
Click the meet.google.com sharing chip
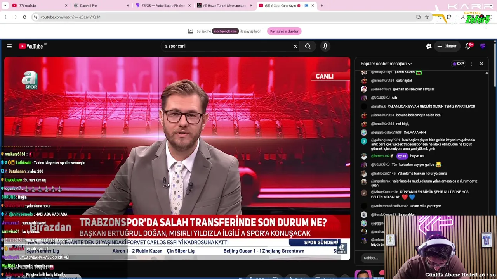(x=225, y=31)
